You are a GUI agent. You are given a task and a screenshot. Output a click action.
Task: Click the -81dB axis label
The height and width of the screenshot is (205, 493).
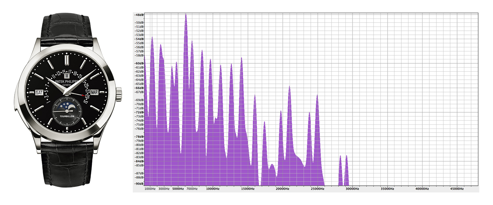[x=139, y=149]
